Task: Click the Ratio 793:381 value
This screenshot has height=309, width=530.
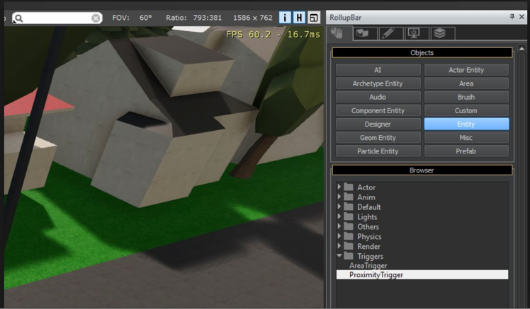Action: coord(207,18)
